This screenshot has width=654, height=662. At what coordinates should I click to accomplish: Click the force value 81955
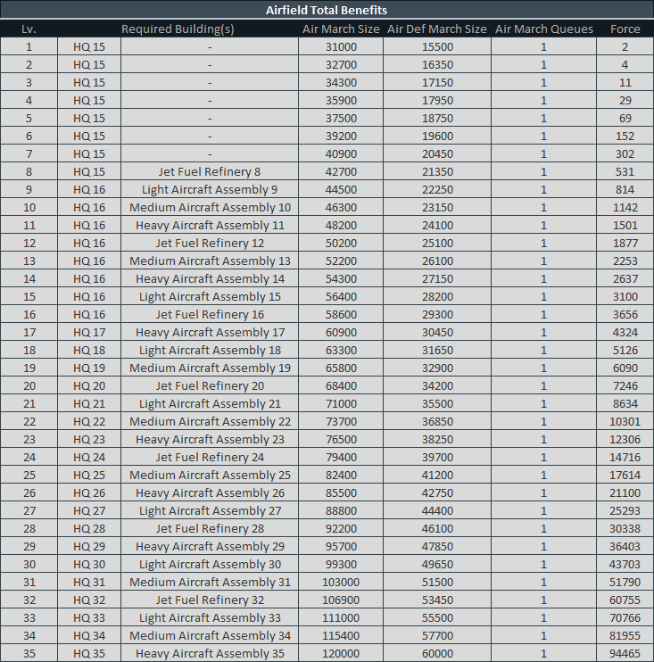click(625, 635)
